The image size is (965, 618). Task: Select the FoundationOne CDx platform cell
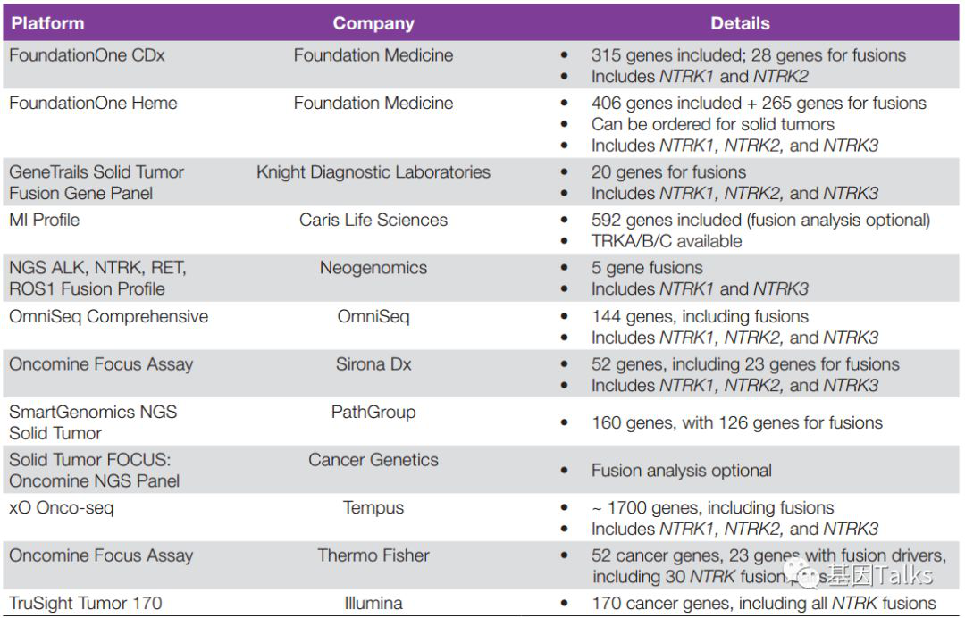87,55
